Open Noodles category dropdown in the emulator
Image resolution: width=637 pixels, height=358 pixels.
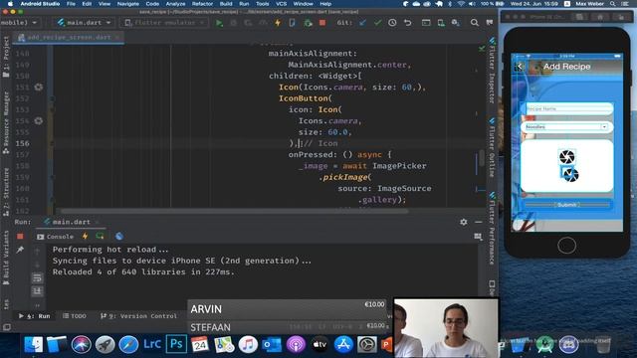pyautogui.click(x=566, y=127)
